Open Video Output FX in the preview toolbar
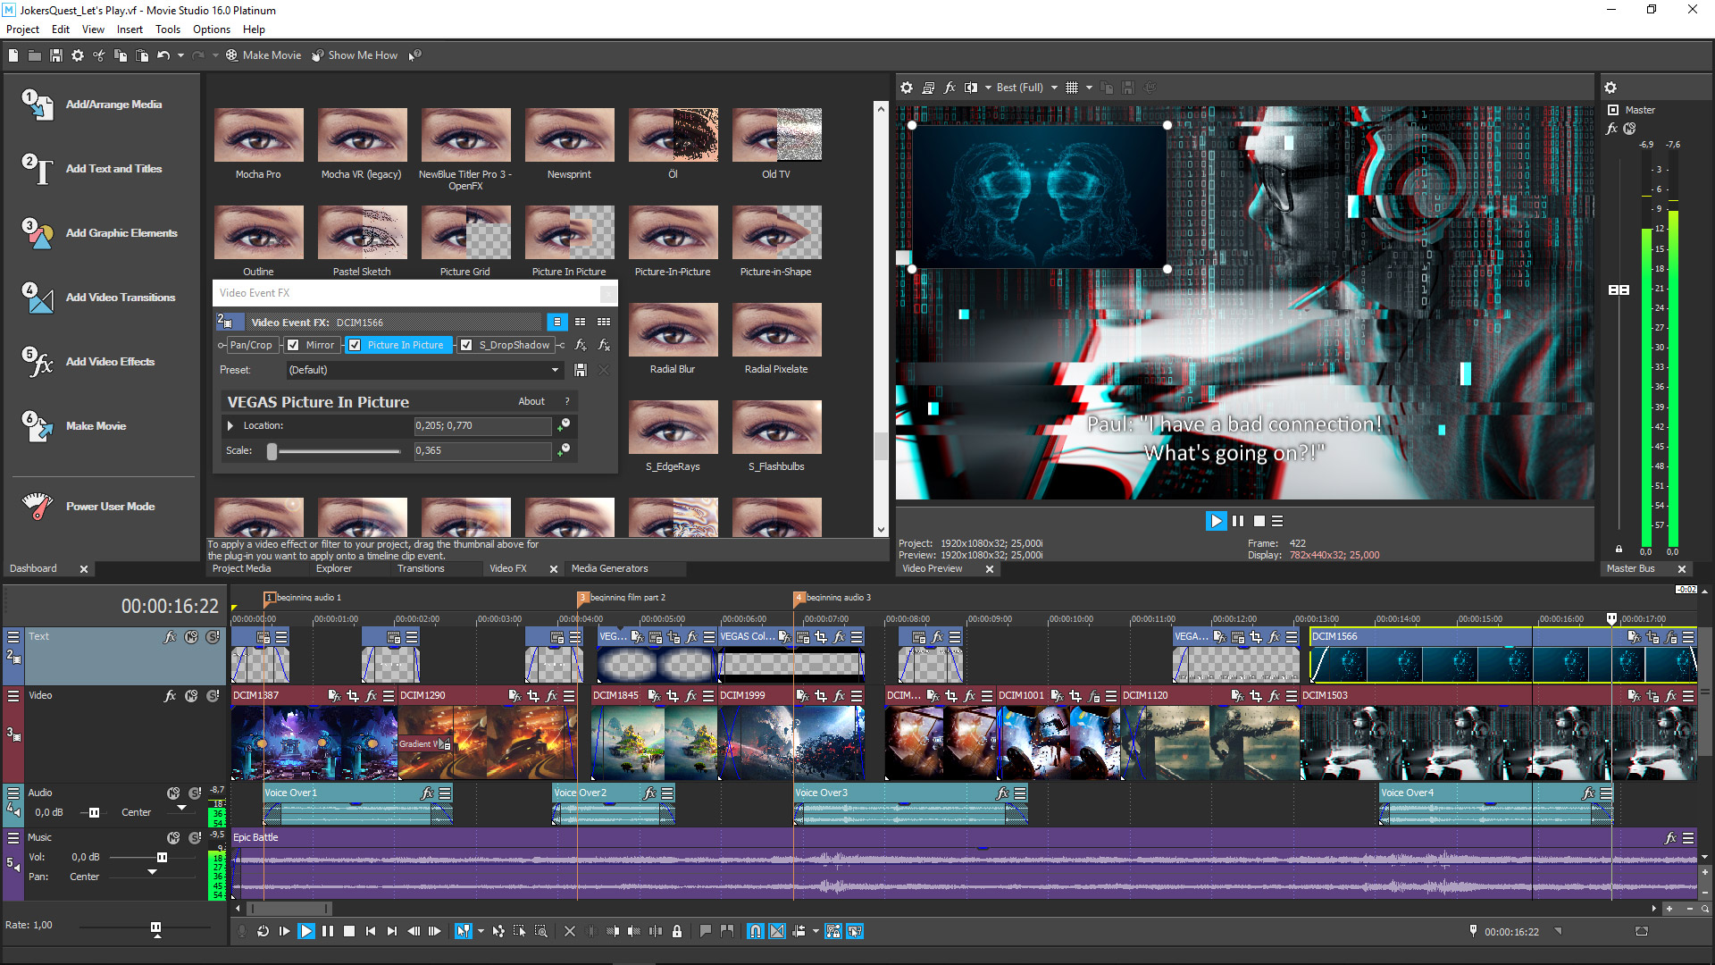The image size is (1715, 965). [x=950, y=87]
